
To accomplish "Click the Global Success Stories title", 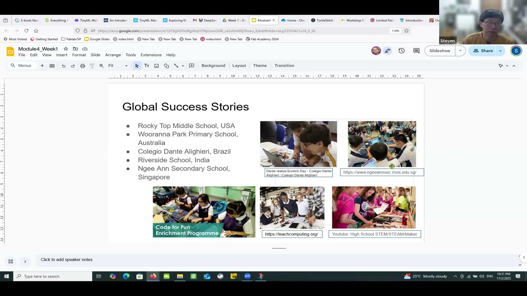I will pos(186,107).
